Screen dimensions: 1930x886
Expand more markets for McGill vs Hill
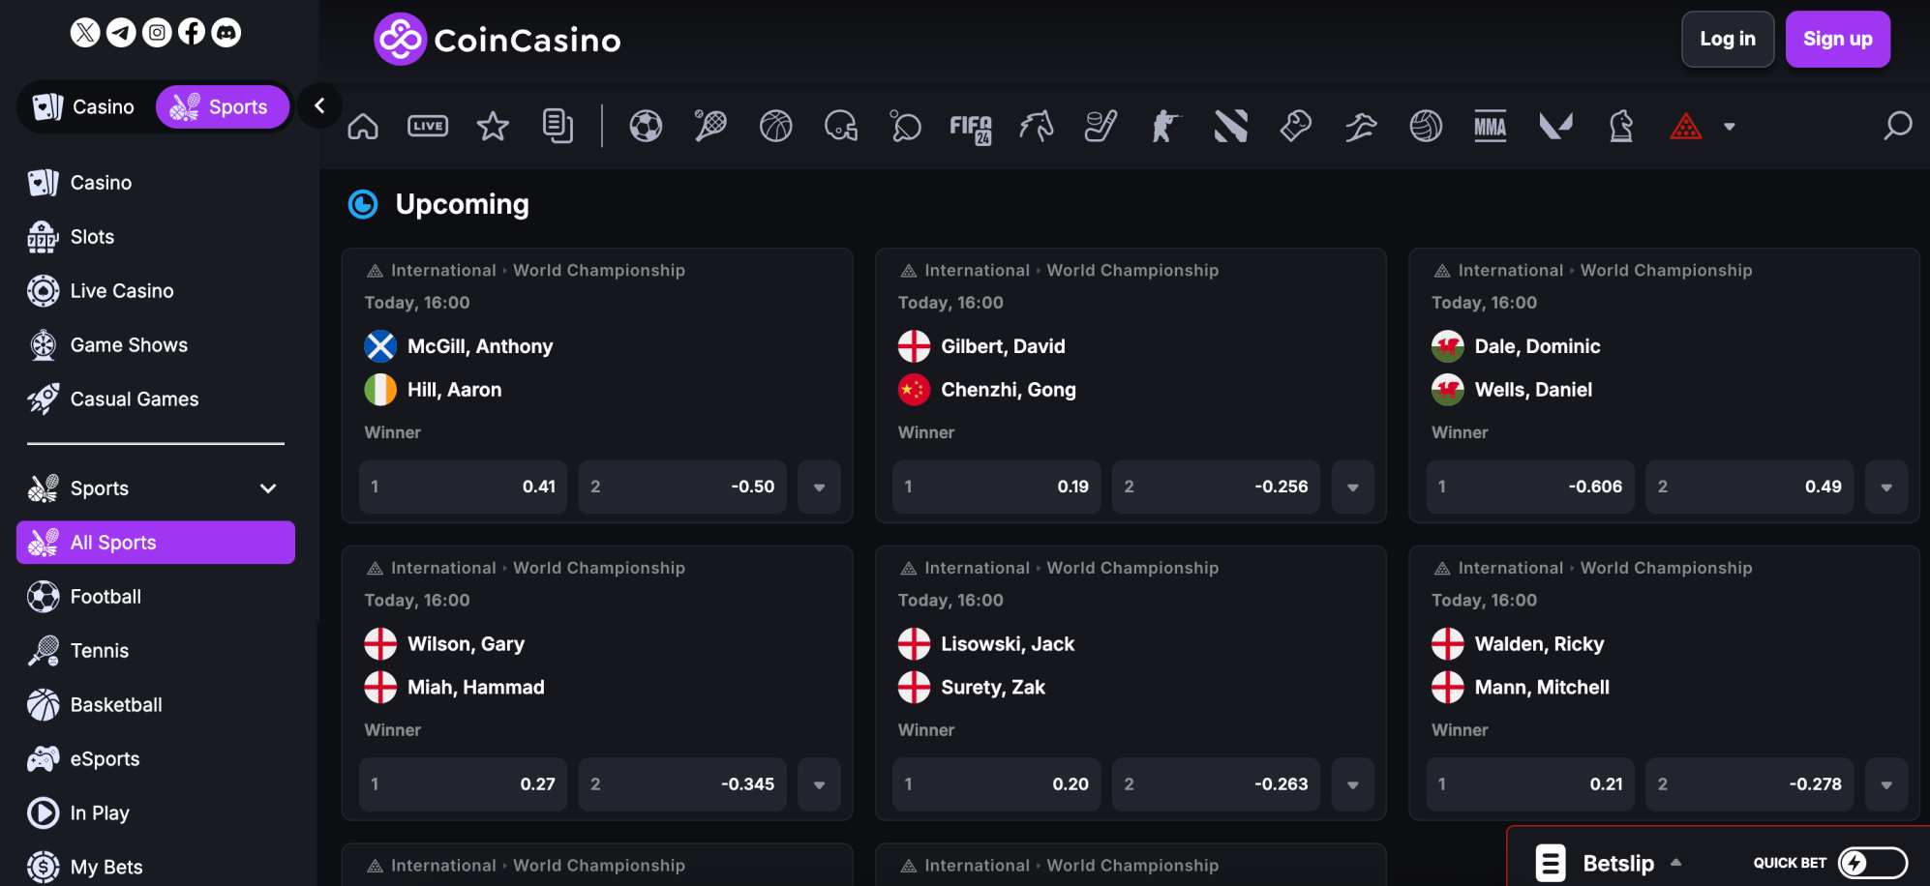click(x=819, y=487)
